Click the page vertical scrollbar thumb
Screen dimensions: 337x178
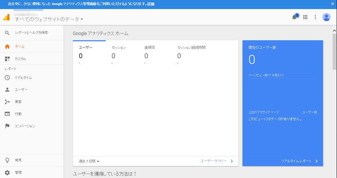(x=334, y=51)
